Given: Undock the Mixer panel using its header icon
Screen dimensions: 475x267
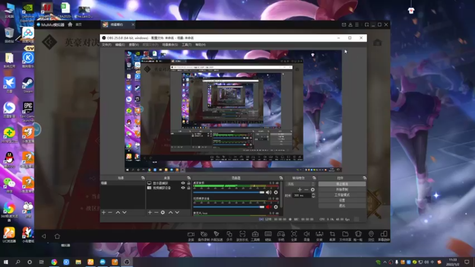Looking at the screenshot, I should [281, 178].
